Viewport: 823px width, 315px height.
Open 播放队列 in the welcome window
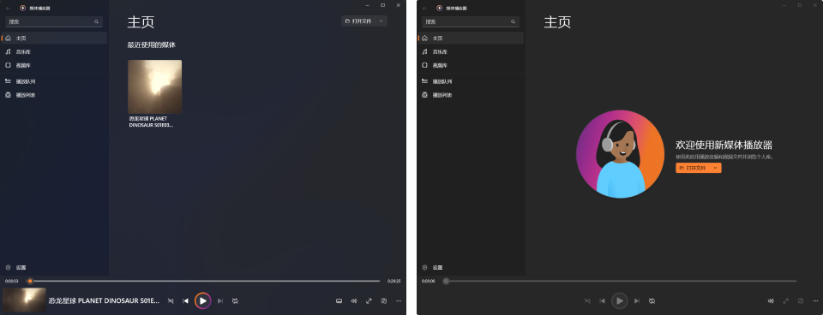471,82
